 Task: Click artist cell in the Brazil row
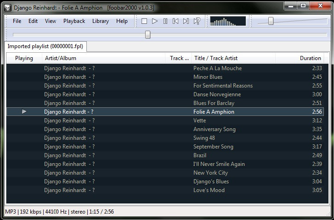(69, 155)
